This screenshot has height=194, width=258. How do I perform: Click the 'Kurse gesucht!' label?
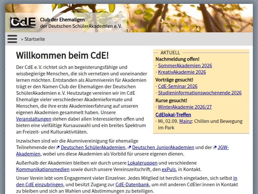(x=171, y=101)
